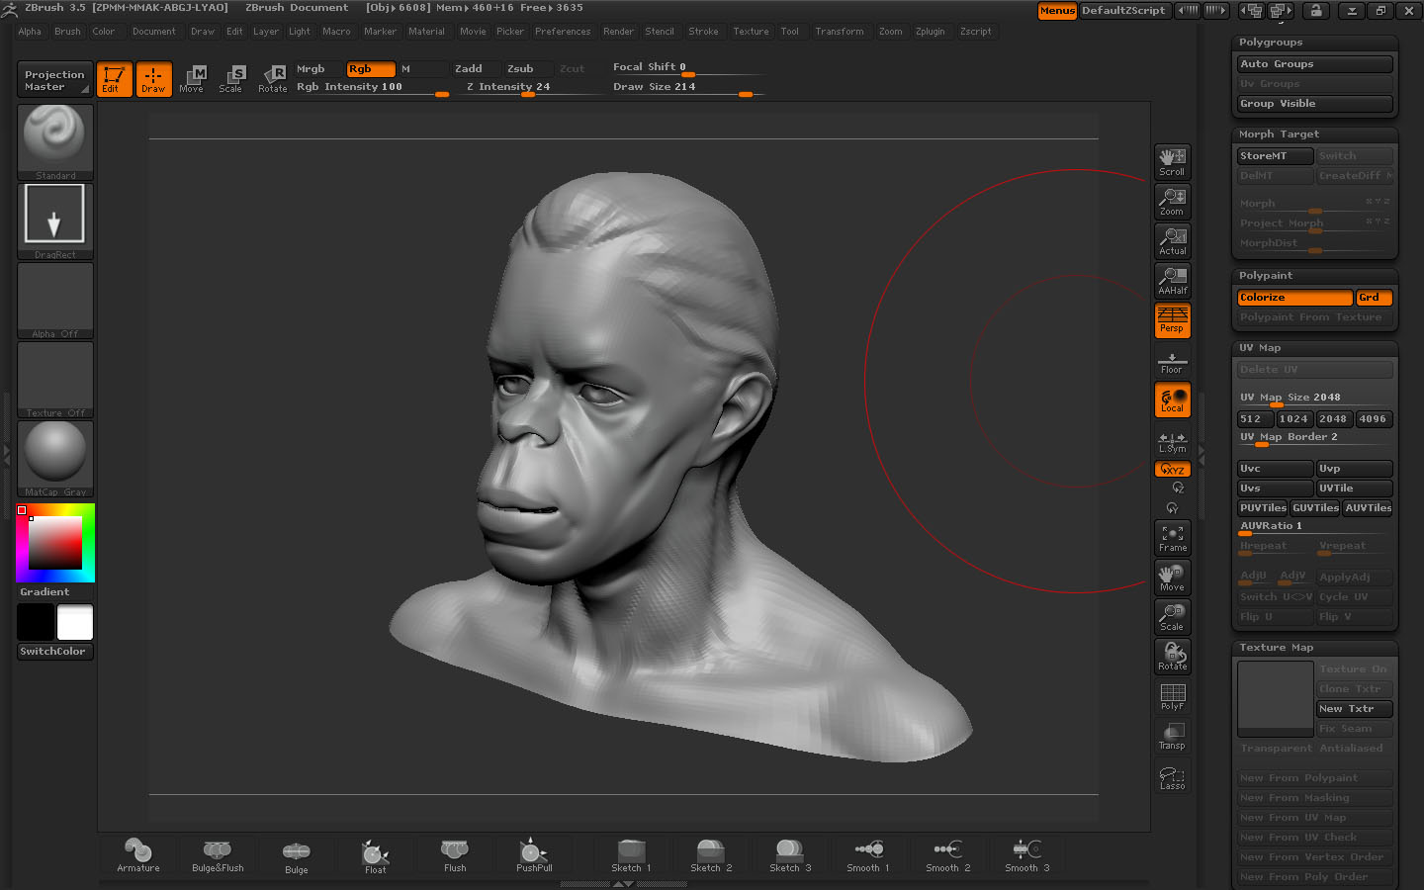Set UV Map Size to 2048
The image size is (1424, 890).
(1333, 418)
